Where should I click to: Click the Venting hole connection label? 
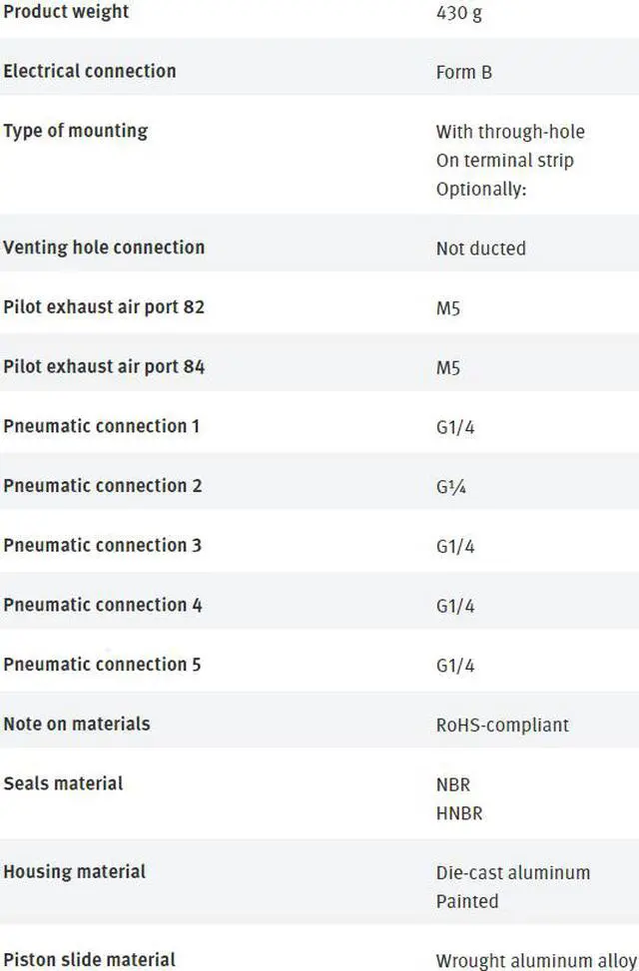coord(104,247)
